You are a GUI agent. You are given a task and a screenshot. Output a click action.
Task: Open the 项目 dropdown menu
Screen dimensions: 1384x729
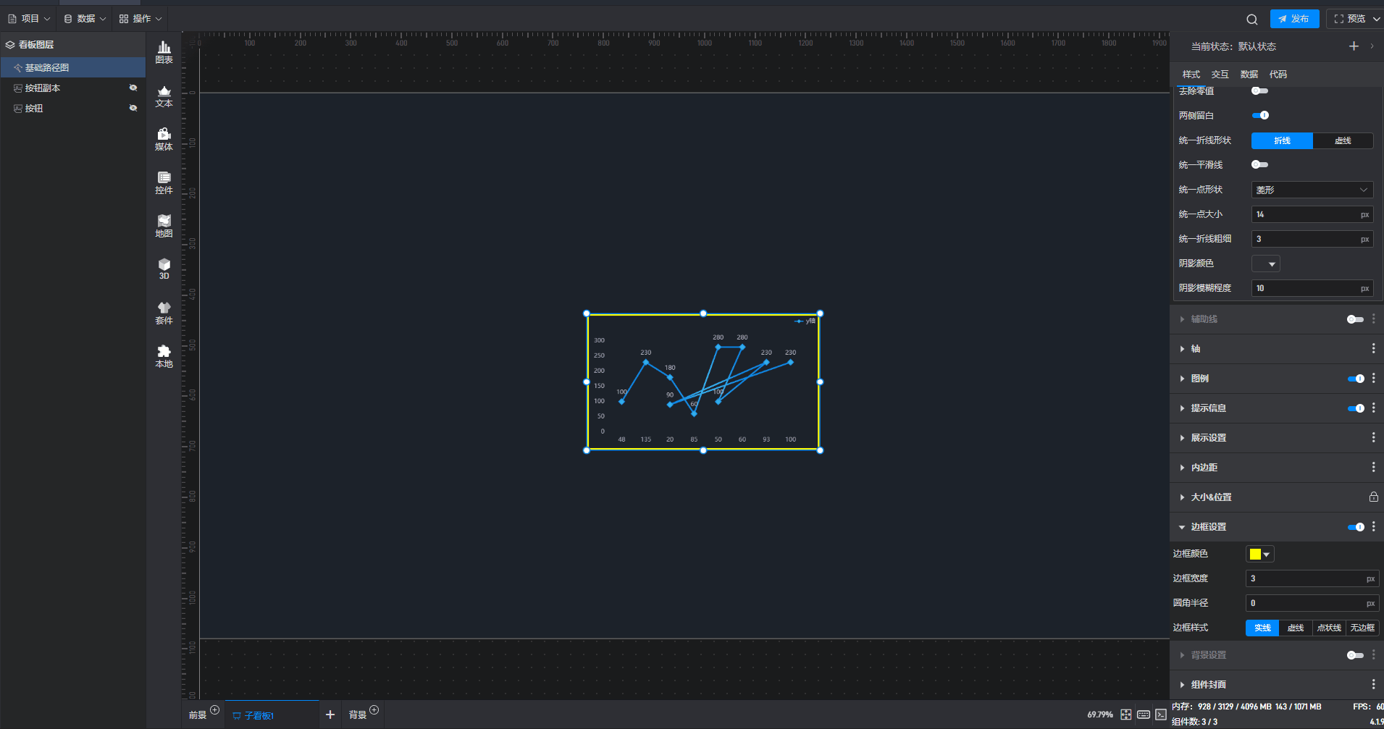(29, 19)
